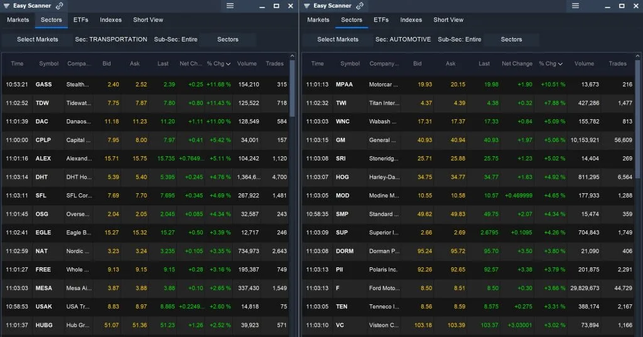Select the SFL symbol row

tap(146, 196)
